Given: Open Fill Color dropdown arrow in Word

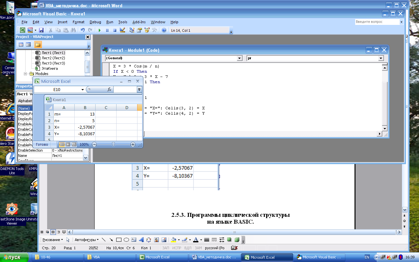Looking at the screenshot, I should (x=179, y=240).
